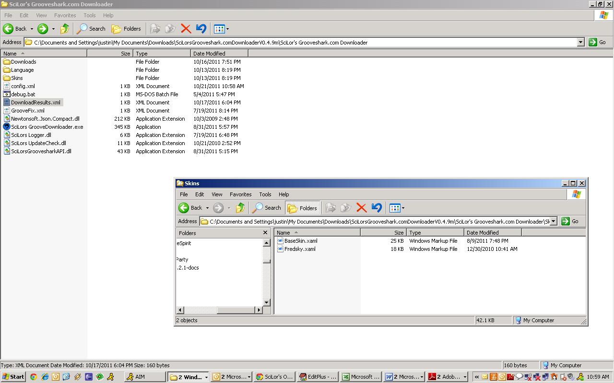Toggle Folders pane in main Downloader window
This screenshot has width=614, height=383.
coord(126,29)
